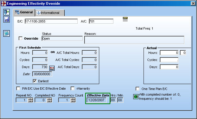This screenshot has height=119, width=197.
Task: Uncheck the Earliest checkbox
Action: coord(35,81)
